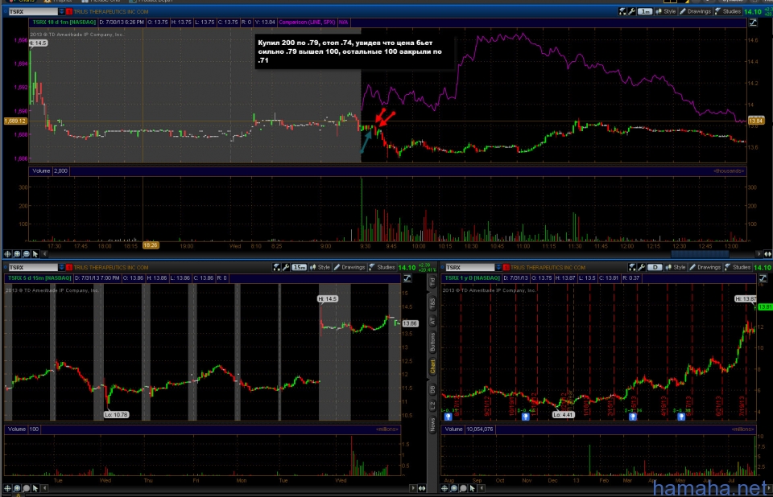
Task: Open Studies menu in 15m chart
Action: click(x=382, y=268)
